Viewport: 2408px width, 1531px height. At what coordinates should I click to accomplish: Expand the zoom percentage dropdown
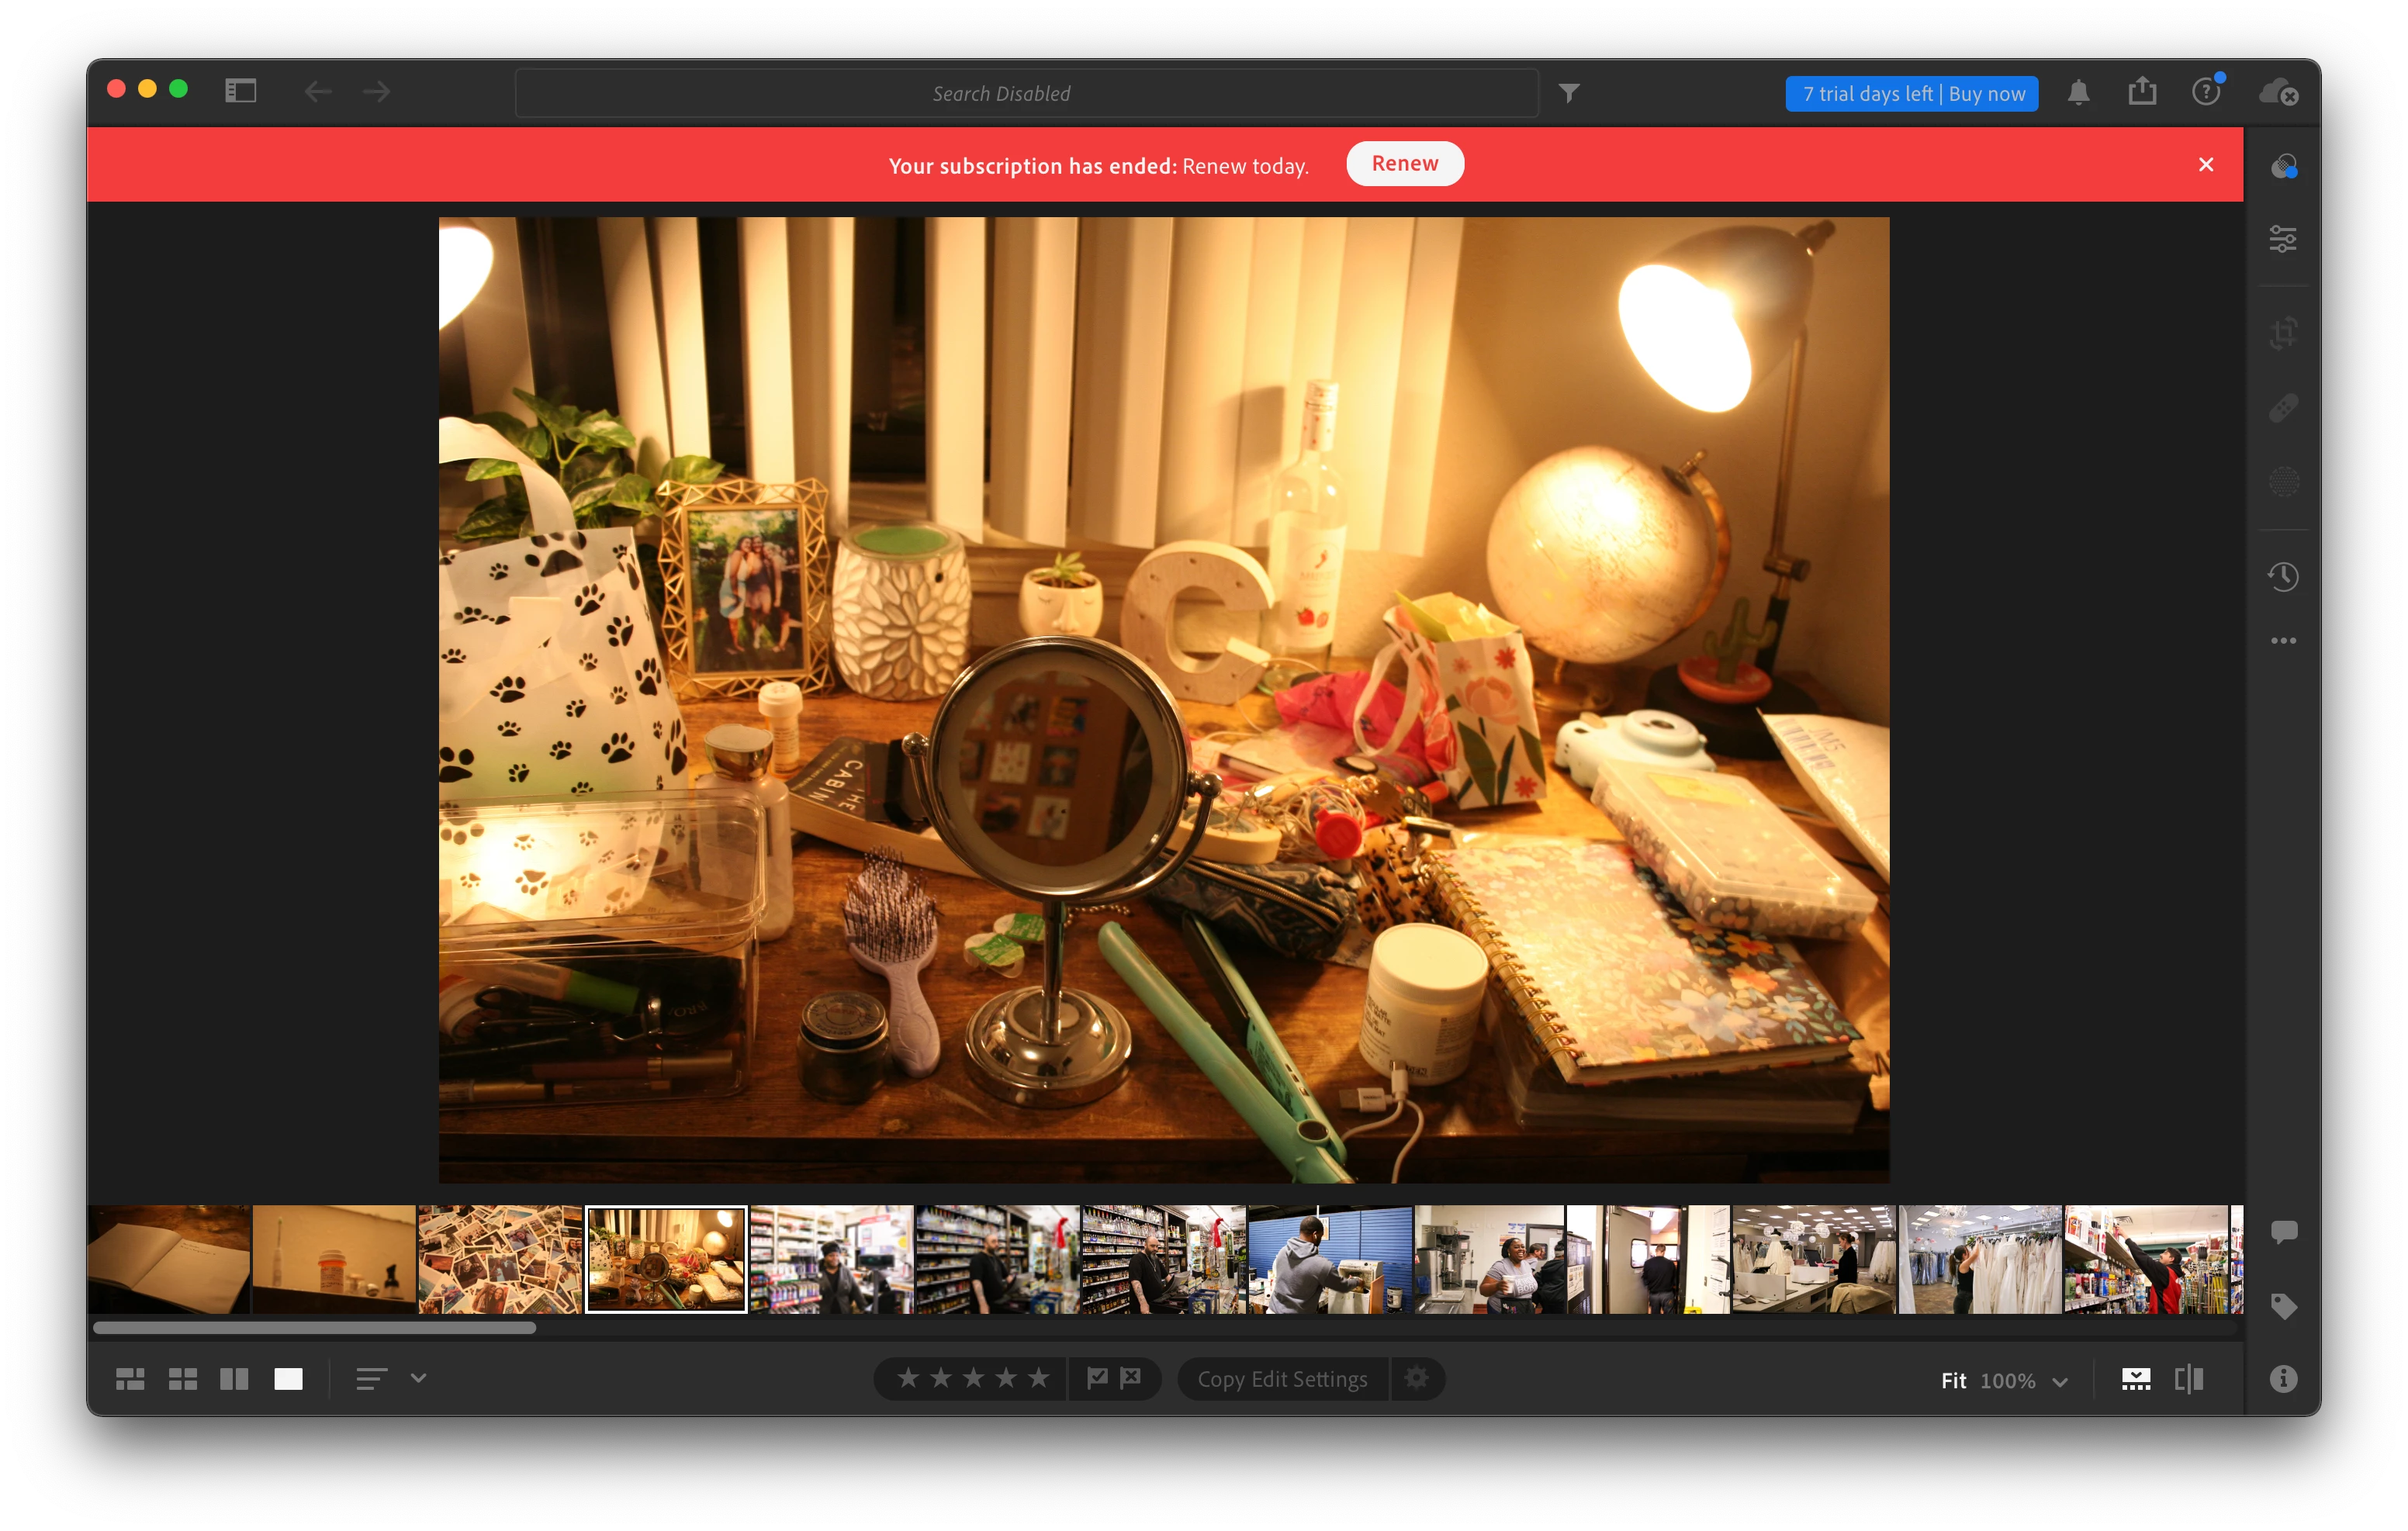pos(2060,1381)
